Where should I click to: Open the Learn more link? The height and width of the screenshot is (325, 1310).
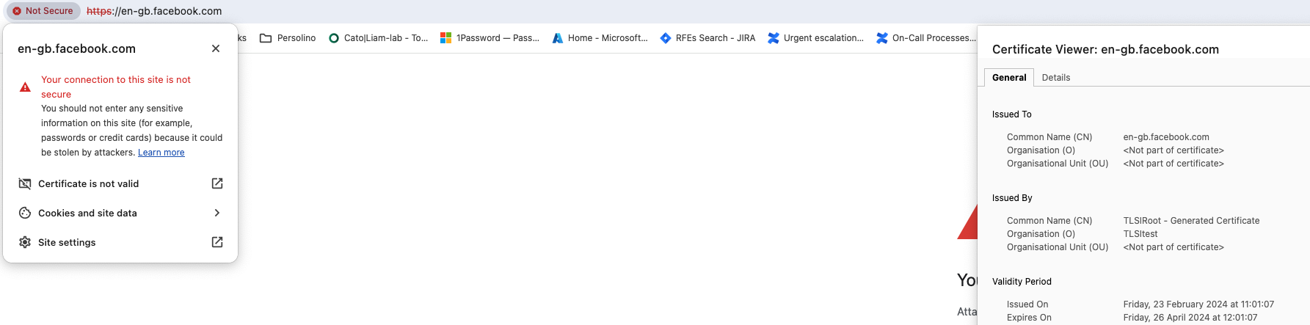point(161,153)
